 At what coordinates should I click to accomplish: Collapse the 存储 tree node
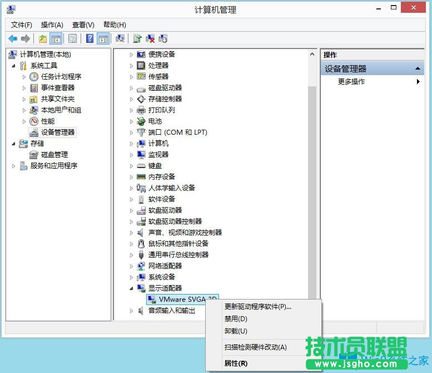13,144
